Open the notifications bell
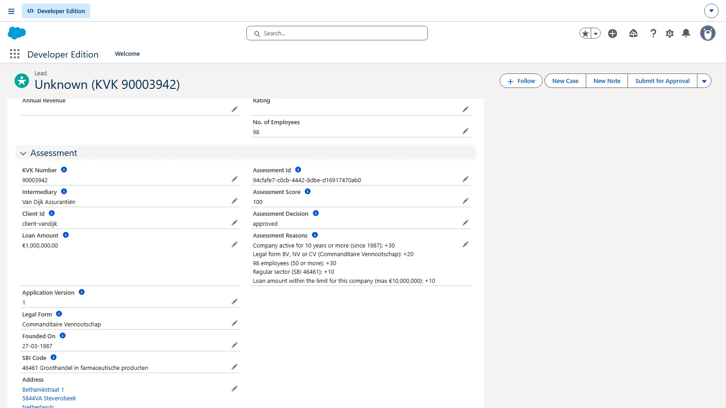 pos(686,33)
